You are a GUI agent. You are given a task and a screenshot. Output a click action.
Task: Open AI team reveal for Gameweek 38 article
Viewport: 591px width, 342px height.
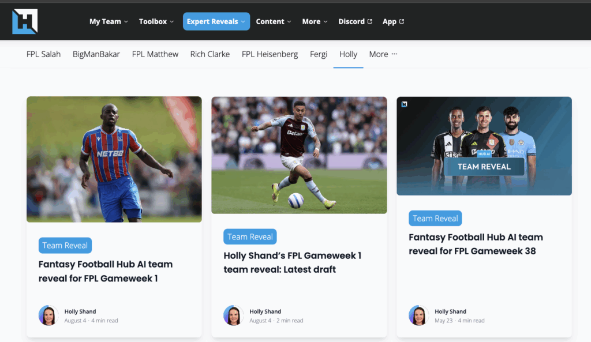coord(476,244)
